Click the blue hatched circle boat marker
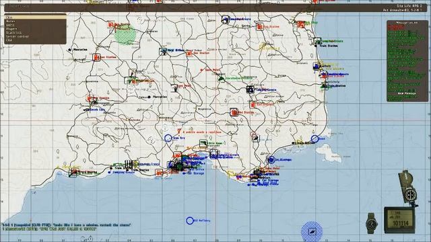 [x=312, y=231]
